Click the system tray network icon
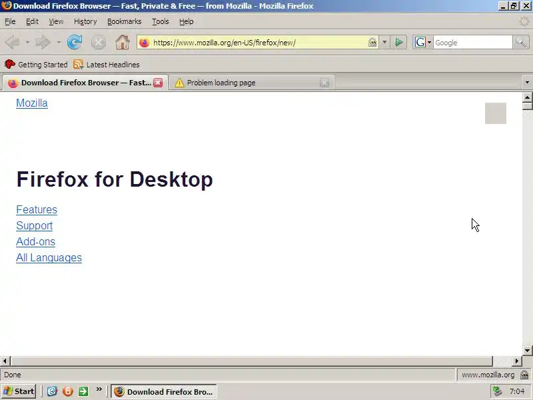 coord(497,391)
